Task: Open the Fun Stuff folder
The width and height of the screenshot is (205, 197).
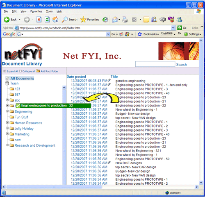Action: tap(21, 117)
